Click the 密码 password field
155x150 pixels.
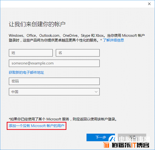pyautogui.click(x=54, y=81)
